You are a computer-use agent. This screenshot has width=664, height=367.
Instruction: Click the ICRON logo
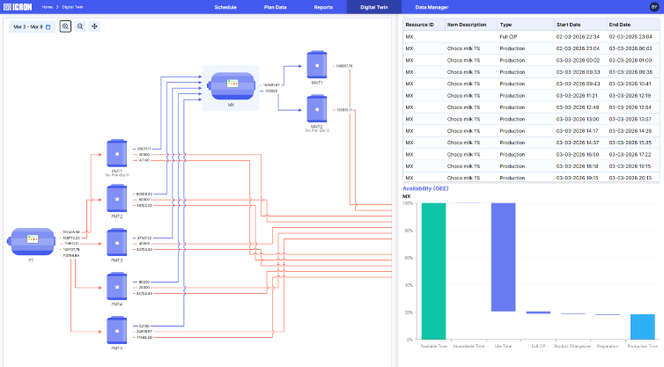click(18, 7)
